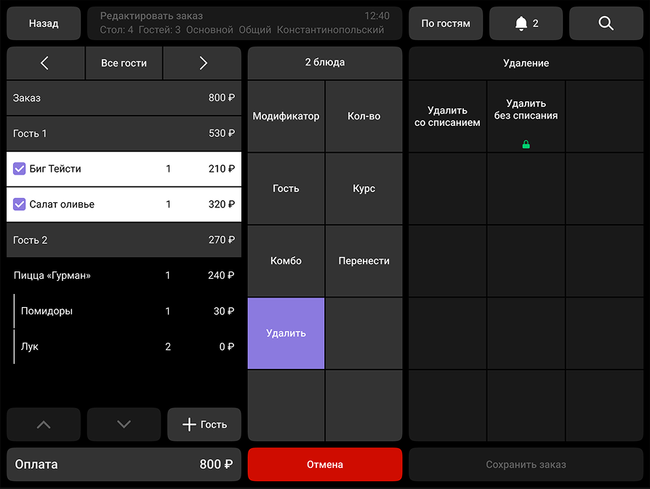Collapse the Гость 1 group header
Image resolution: width=650 pixels, height=489 pixels.
coord(124,134)
